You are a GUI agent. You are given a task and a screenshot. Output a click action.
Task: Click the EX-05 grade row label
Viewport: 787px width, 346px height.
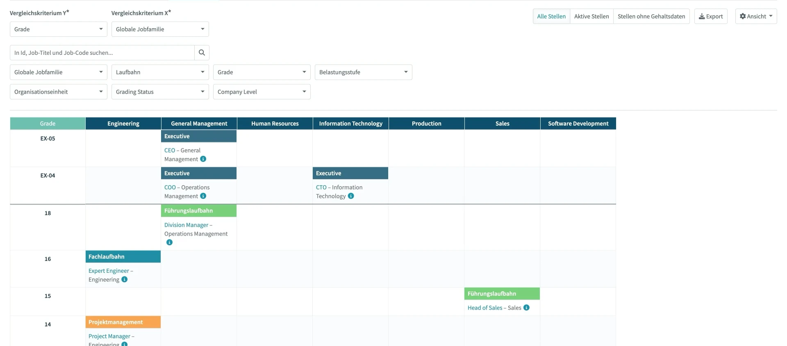pos(48,139)
